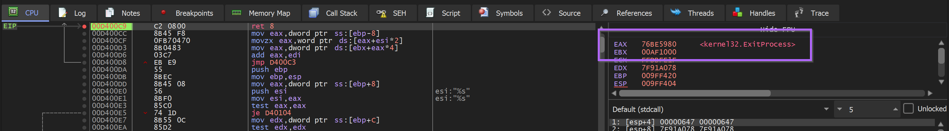Click the Handles tab colored-blocks icon
Viewport: 949px width, 131px height.
click(x=737, y=13)
